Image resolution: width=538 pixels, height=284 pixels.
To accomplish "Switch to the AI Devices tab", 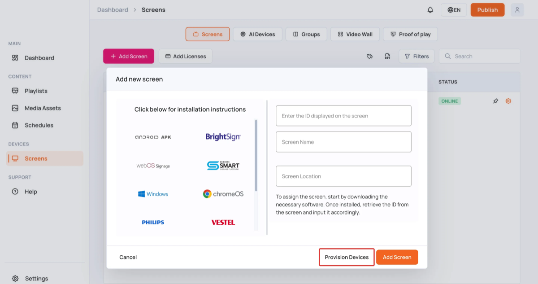I will tap(258, 34).
